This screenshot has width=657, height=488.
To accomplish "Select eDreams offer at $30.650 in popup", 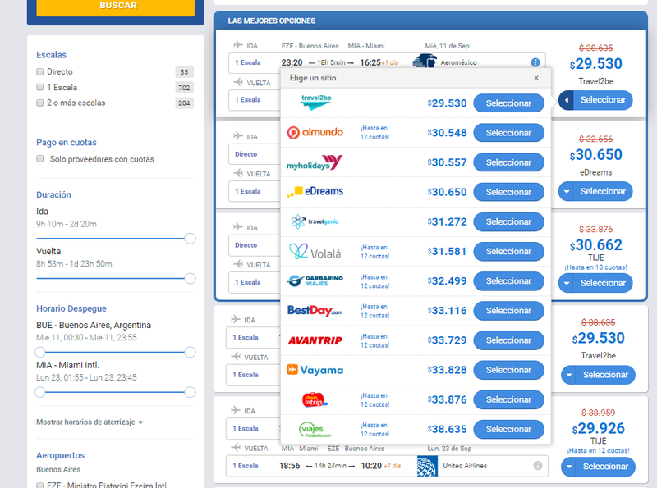I will (508, 192).
